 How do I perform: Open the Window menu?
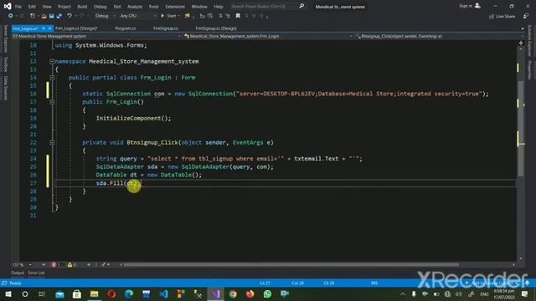click(199, 7)
